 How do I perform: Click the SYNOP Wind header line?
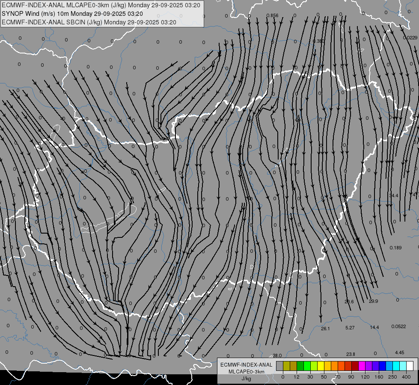tap(72, 14)
